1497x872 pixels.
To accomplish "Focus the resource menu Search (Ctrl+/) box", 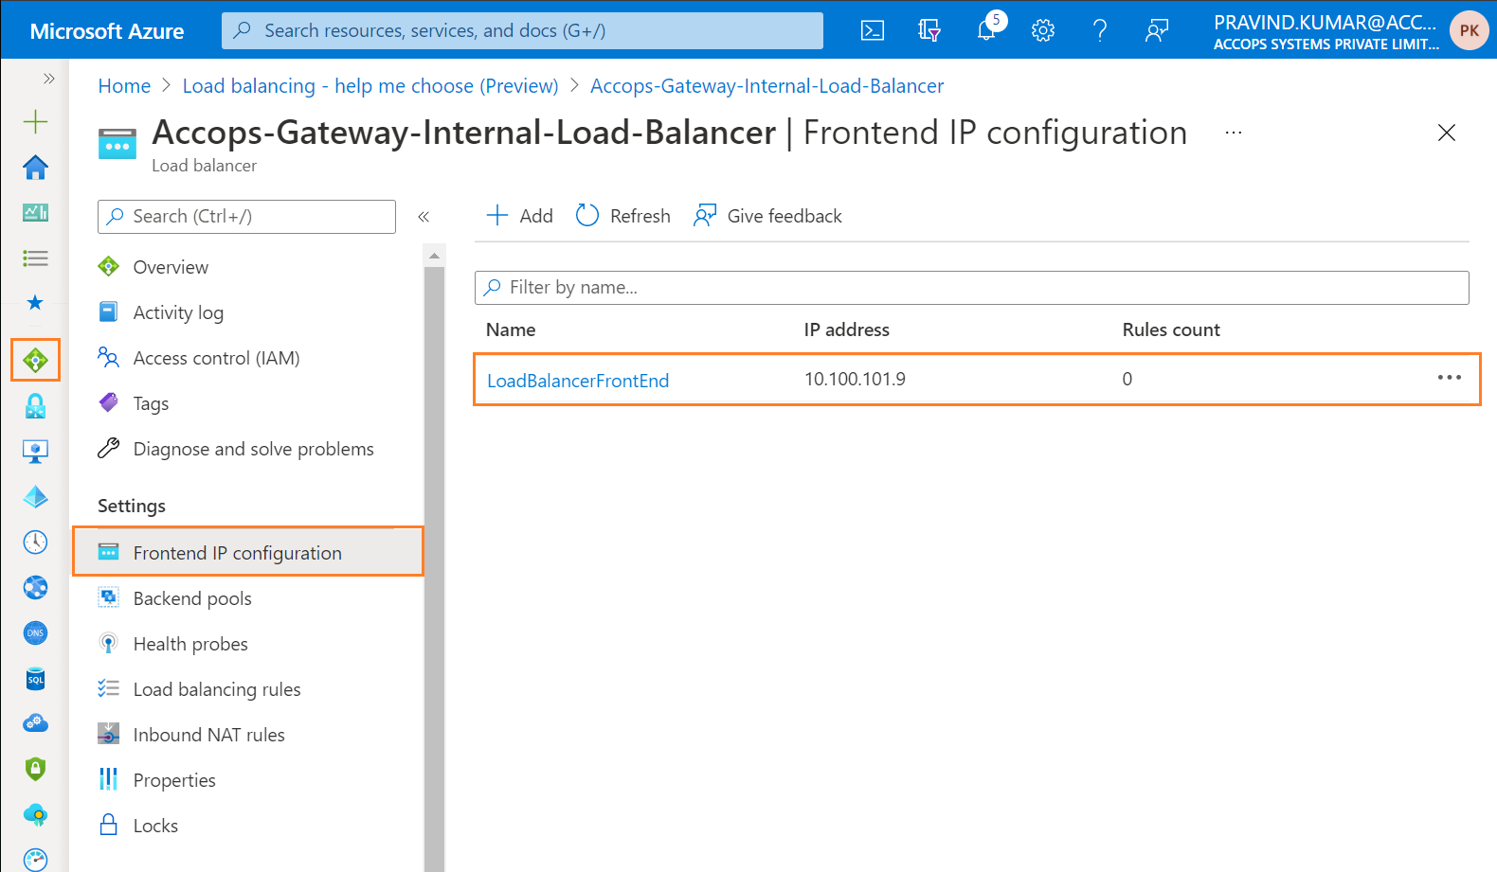I will click(246, 216).
